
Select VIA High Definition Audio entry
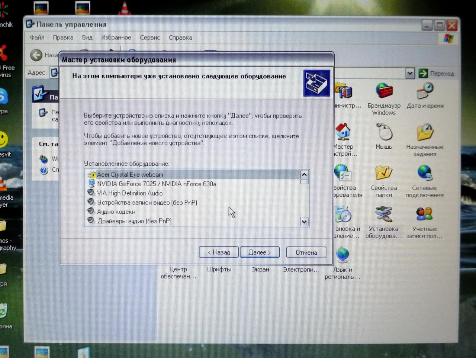point(129,193)
